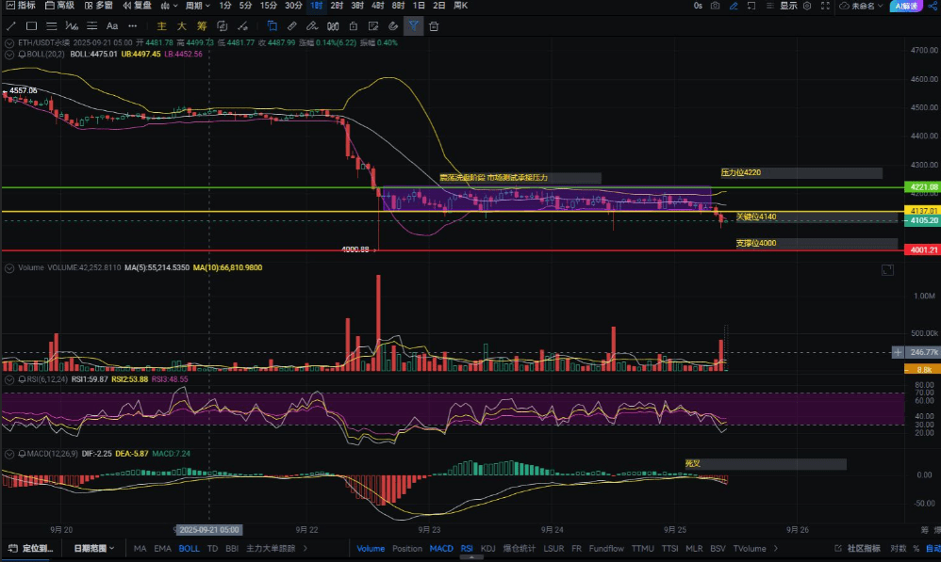This screenshot has width=941, height=562.
Task: Switch to the 30分 timeframe
Action: 293,6
